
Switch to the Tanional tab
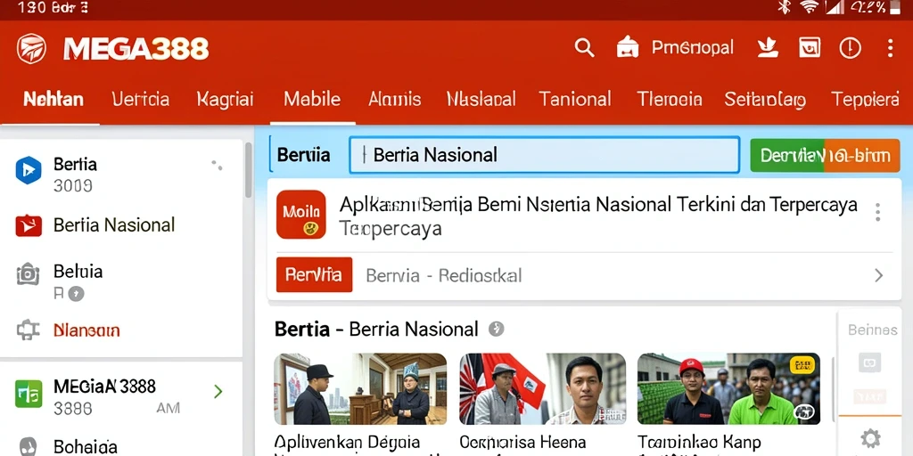(x=575, y=99)
